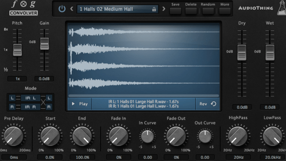The image size is (286, 161).
Task: Click the Random preset button
Action: 208,11
